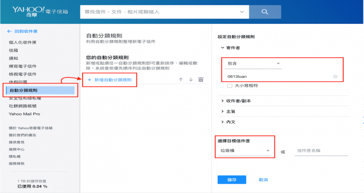Viewport: 364px width, 193px height.
Task: Enable the 大小寫相符 checkbox
Action: click(230, 85)
